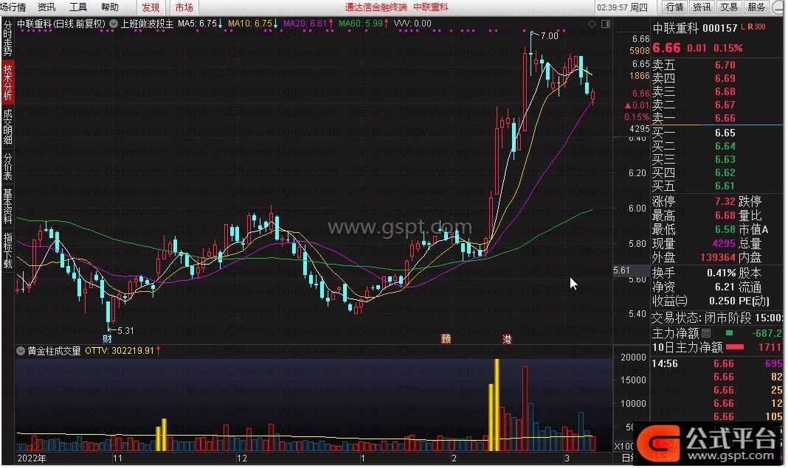The width and height of the screenshot is (788, 468).
Task: Click the 收益(三) value 0.250
Action: pos(722,301)
